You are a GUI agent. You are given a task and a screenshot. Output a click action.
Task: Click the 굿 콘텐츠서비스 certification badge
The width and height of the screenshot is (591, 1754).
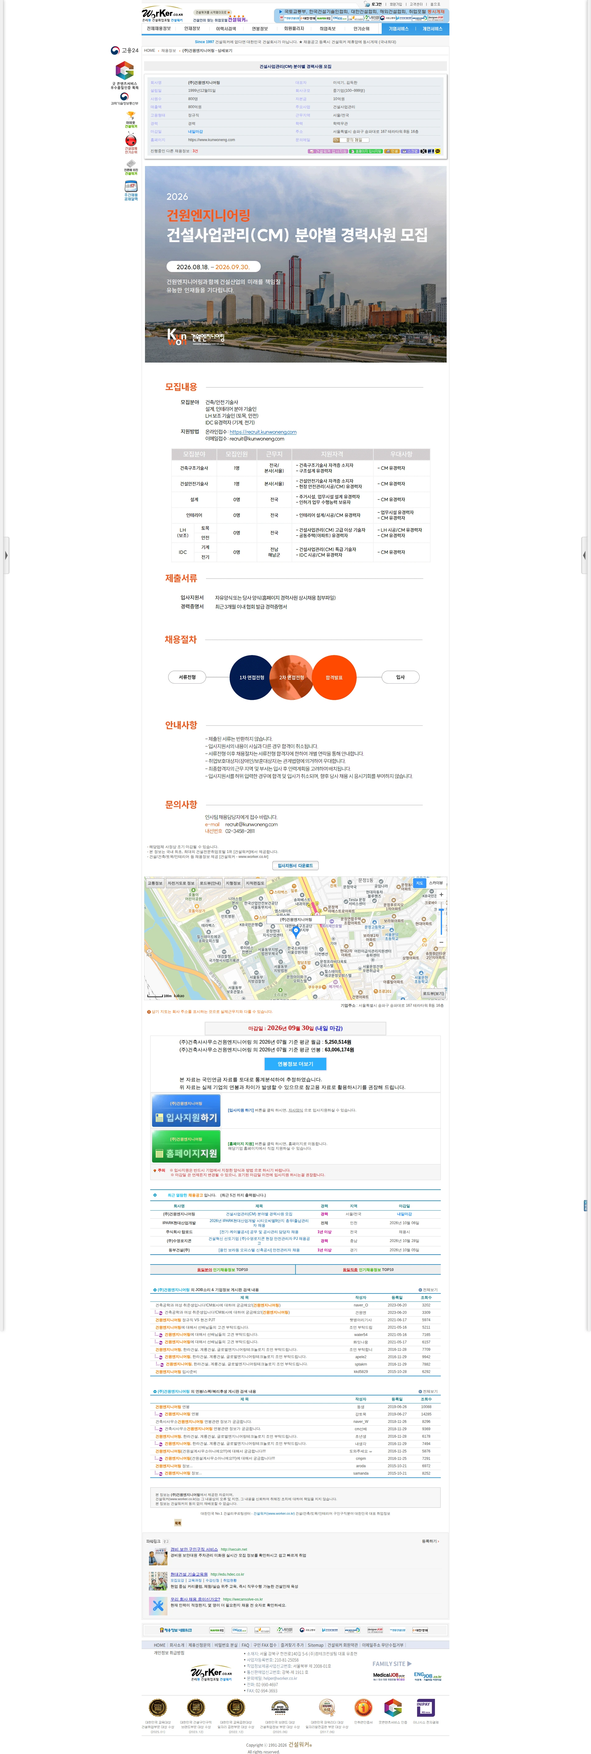(124, 75)
